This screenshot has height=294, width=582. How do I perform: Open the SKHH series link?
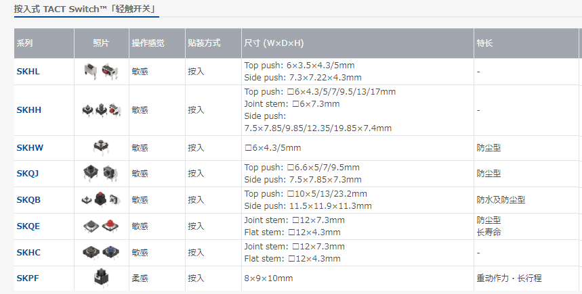[28, 109]
